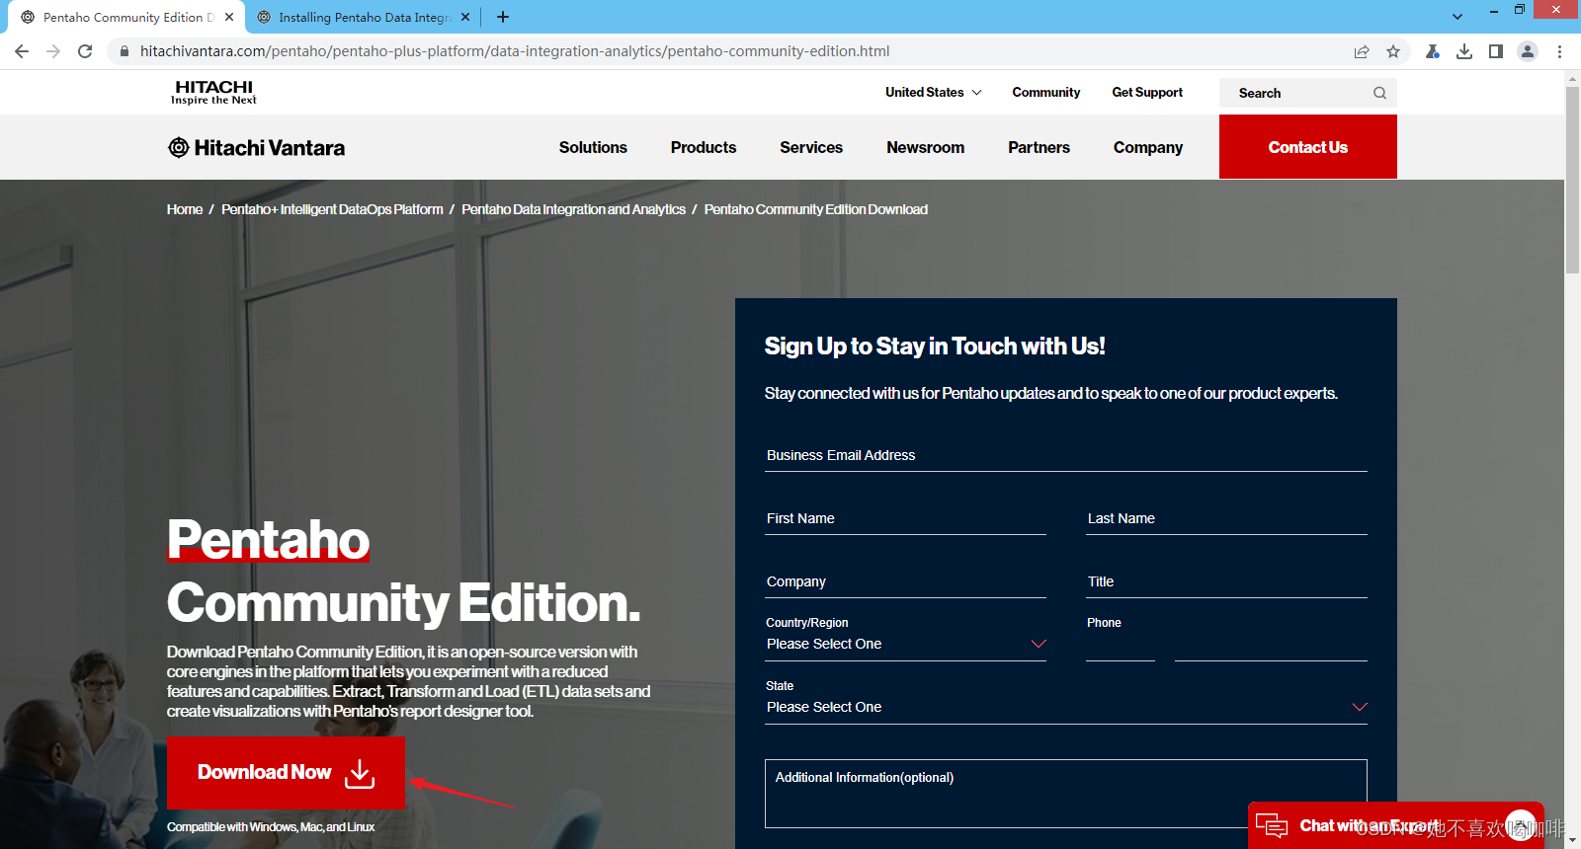Open Pentaho Data Integration and Analytics breadcrumb
Image resolution: width=1581 pixels, height=849 pixels.
pyautogui.click(x=573, y=209)
